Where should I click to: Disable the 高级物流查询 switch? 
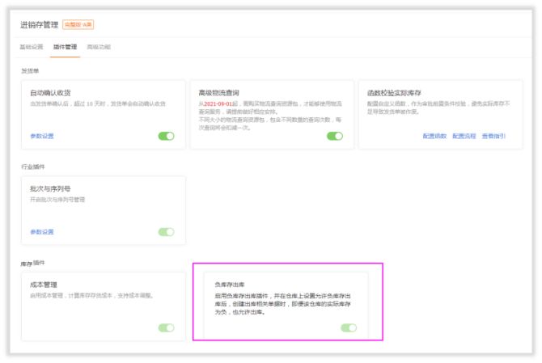pos(334,136)
